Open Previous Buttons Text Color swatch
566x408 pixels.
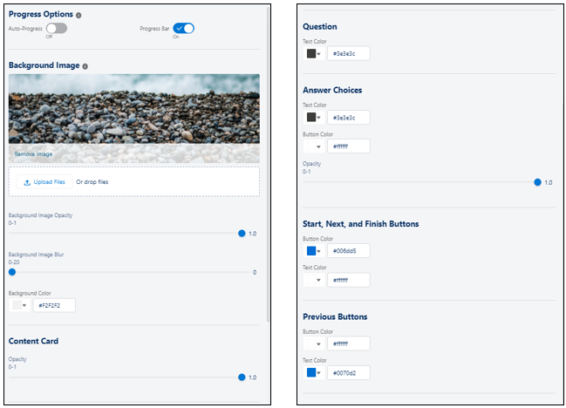click(x=314, y=372)
